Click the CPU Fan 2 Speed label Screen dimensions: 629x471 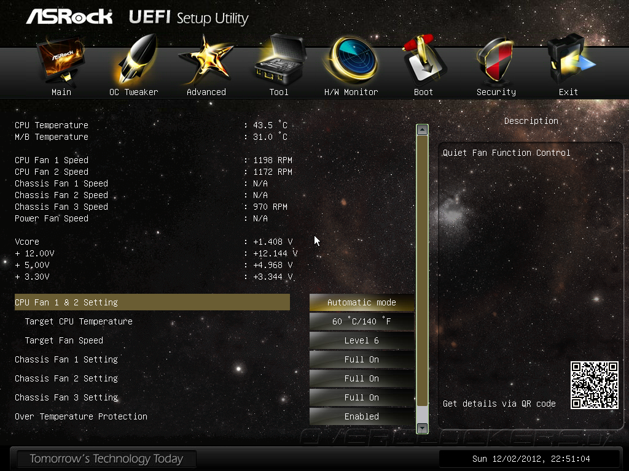[x=52, y=172]
